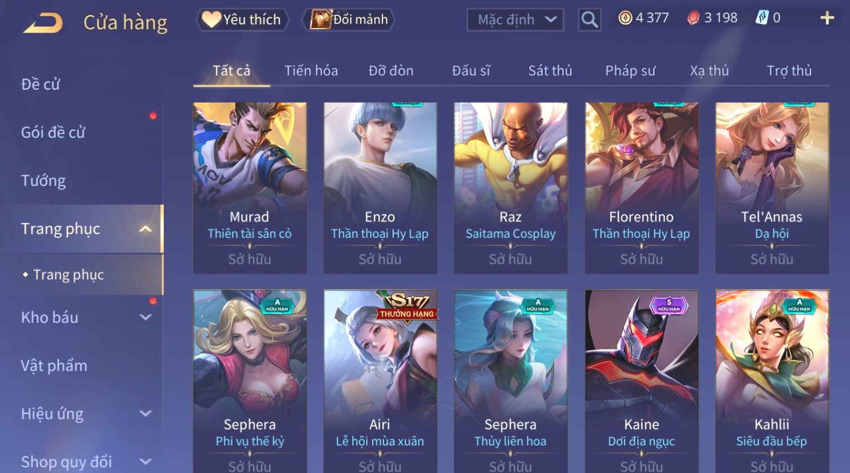Screen dimensions: 850x473
Task: Click the blue voucher currency icon
Action: tap(762, 18)
